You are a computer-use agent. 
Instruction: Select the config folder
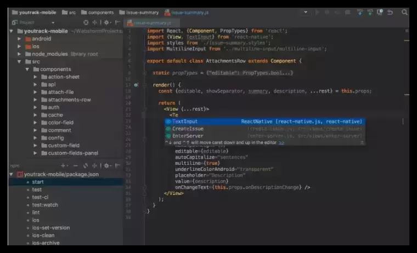[x=53, y=138]
